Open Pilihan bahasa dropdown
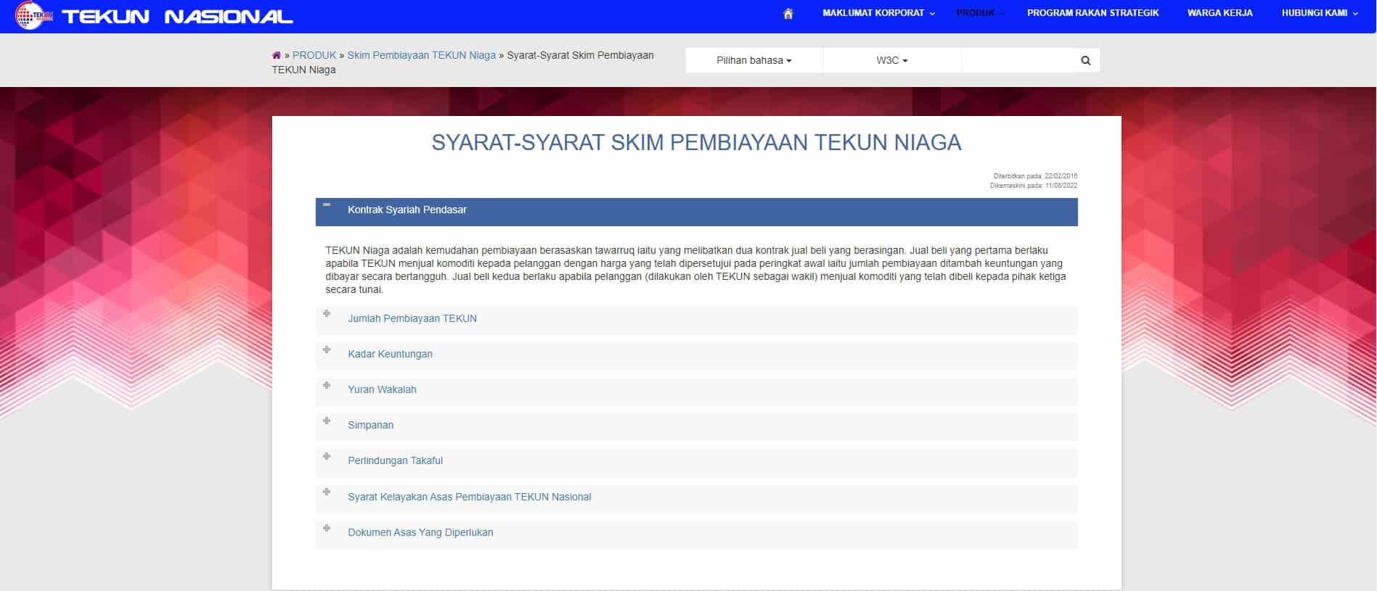This screenshot has width=1377, height=591. click(x=754, y=61)
